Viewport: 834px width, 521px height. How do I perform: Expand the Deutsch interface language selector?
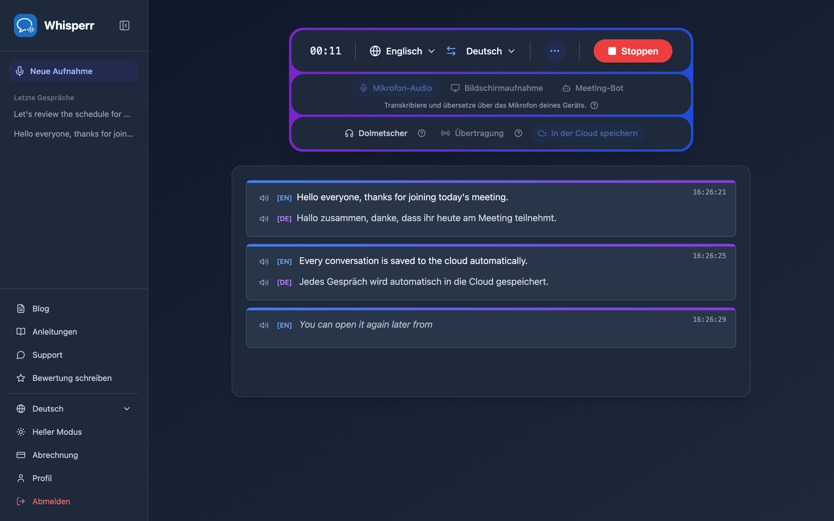73,409
